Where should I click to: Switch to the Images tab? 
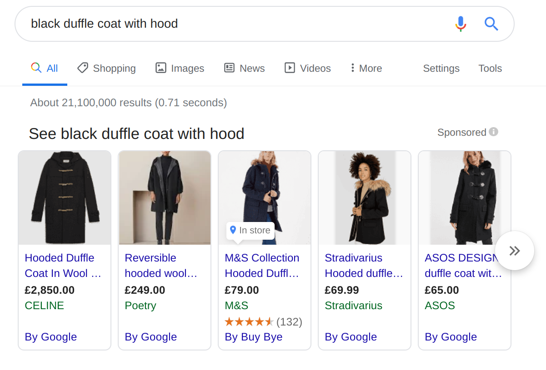180,68
